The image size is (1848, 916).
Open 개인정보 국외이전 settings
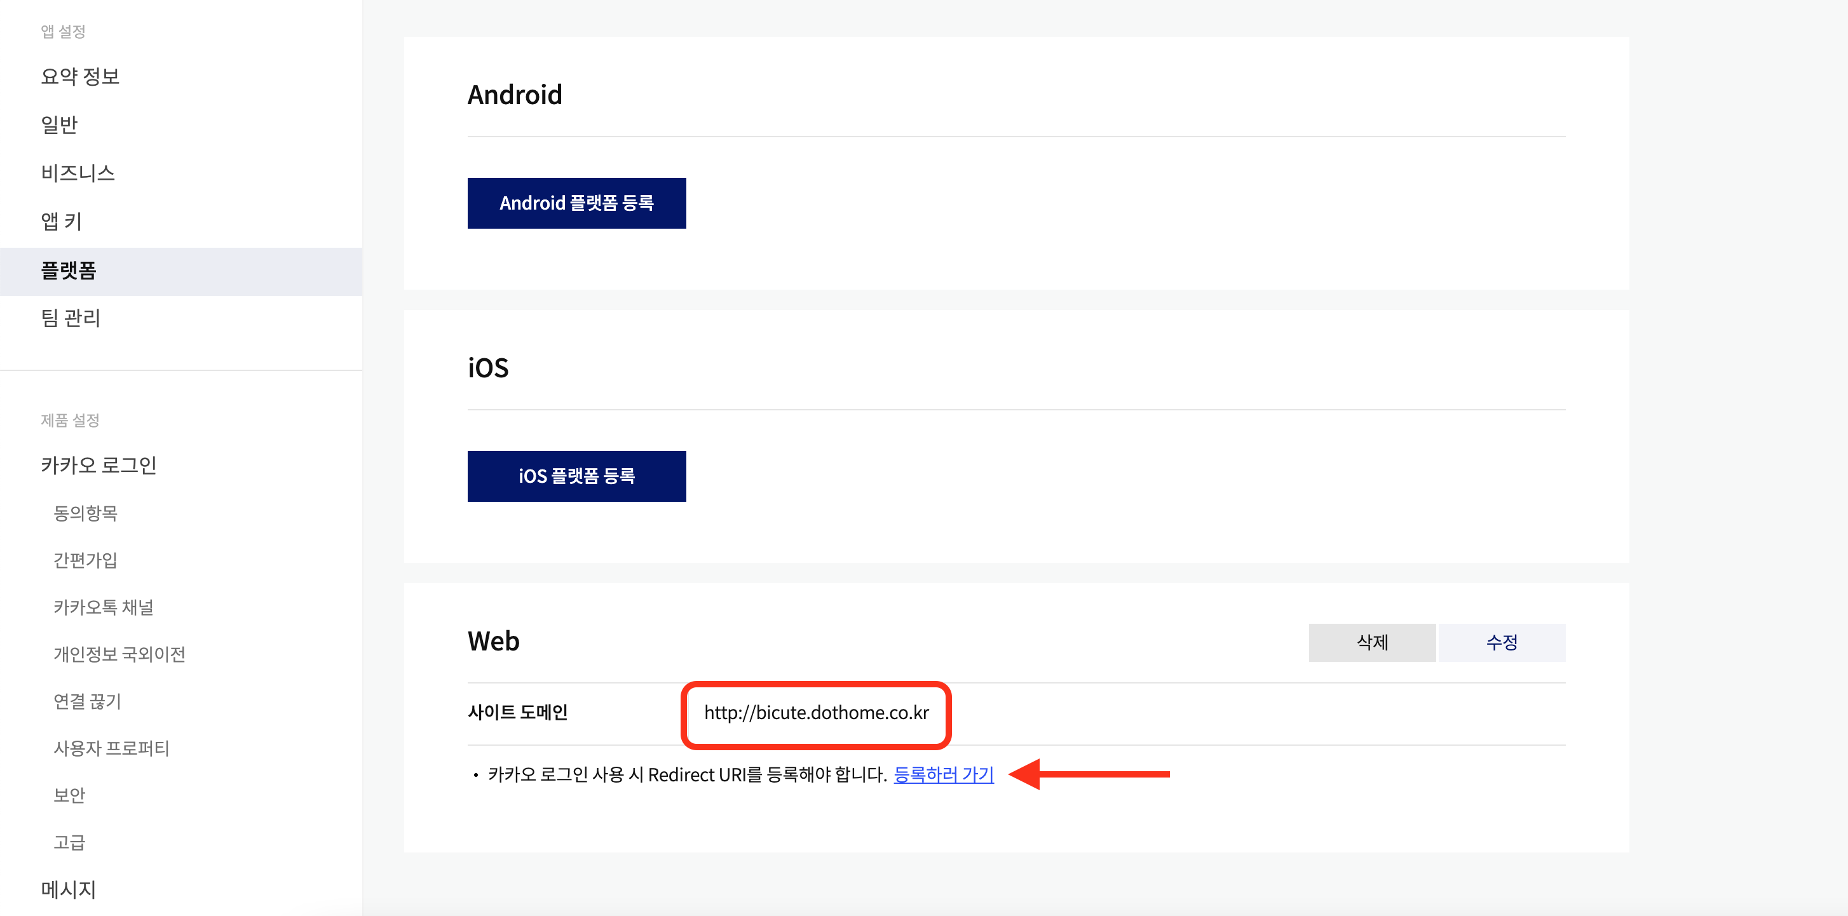tap(119, 654)
